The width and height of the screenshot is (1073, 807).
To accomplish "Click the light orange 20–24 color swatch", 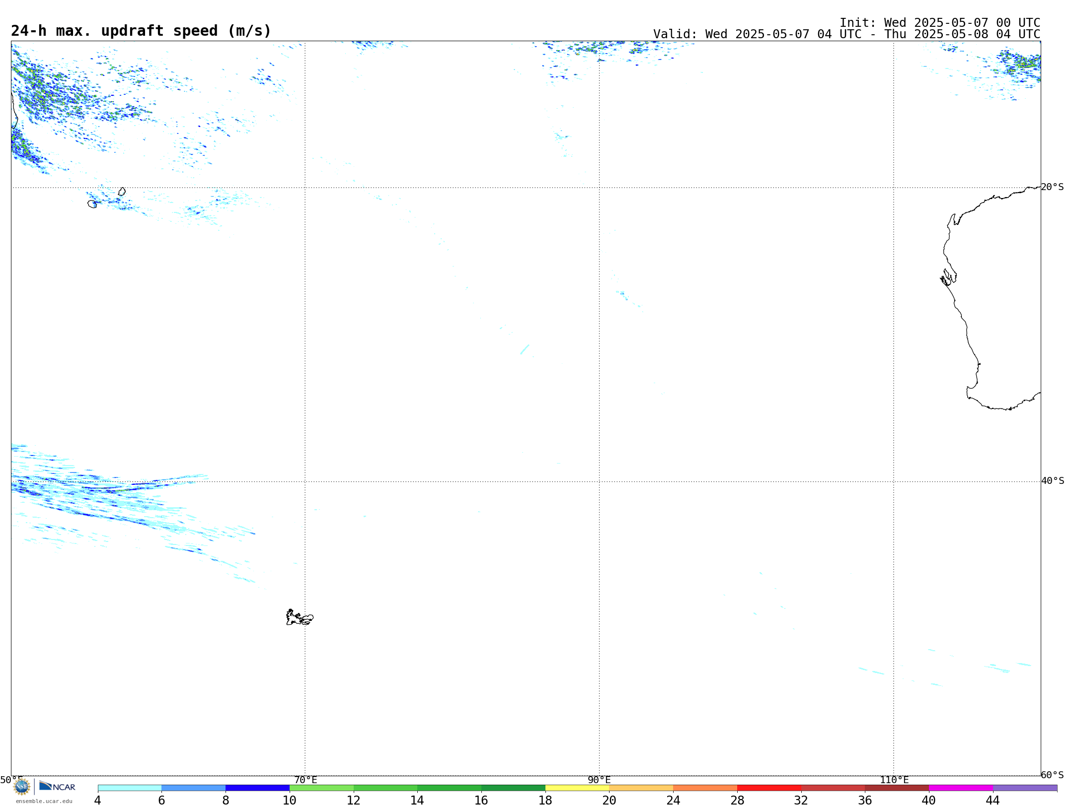I will click(x=641, y=788).
